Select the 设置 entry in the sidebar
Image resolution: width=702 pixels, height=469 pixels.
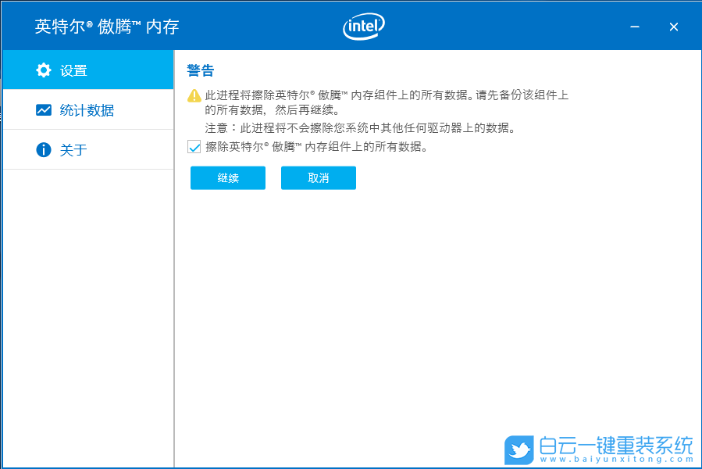(x=74, y=70)
